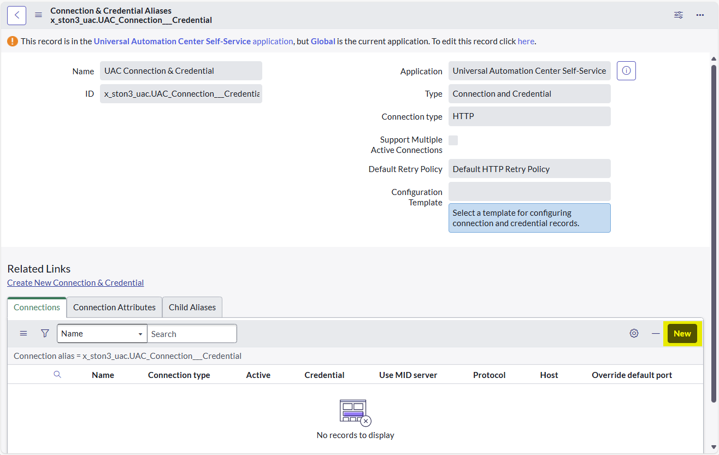Show the filter funnel for Connections list
The height and width of the screenshot is (455, 719).
45,333
